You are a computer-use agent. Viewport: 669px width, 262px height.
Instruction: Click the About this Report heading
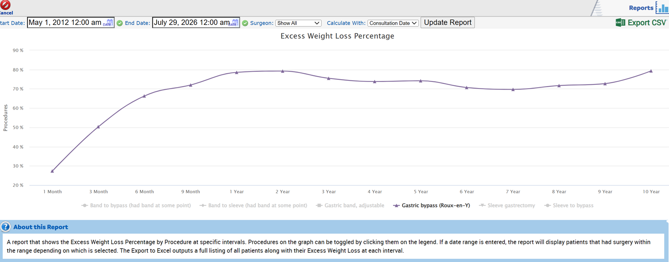(41, 227)
